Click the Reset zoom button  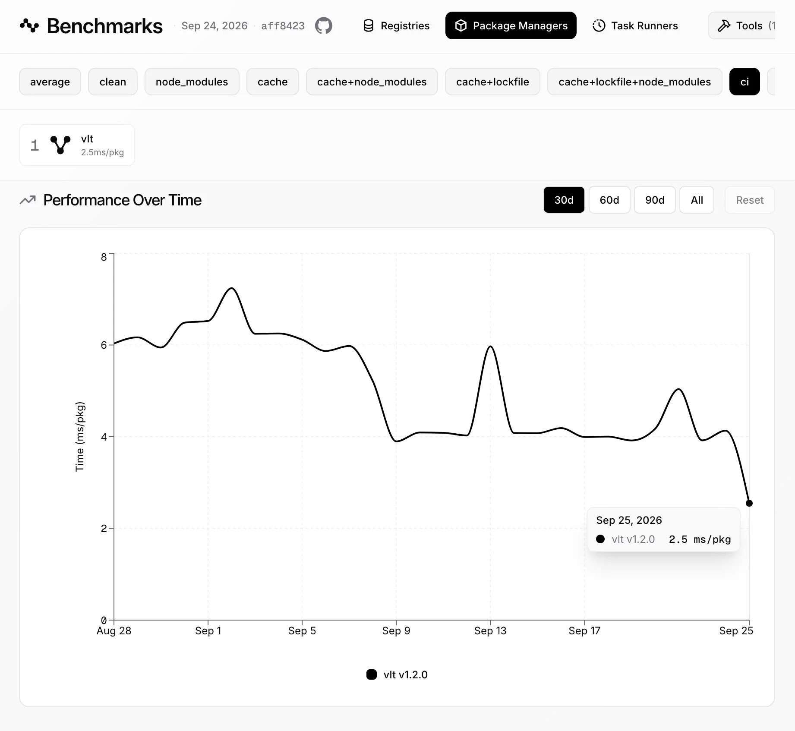(x=750, y=200)
